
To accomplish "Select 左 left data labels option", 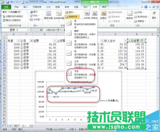I will pyautogui.click(x=81, y=44).
